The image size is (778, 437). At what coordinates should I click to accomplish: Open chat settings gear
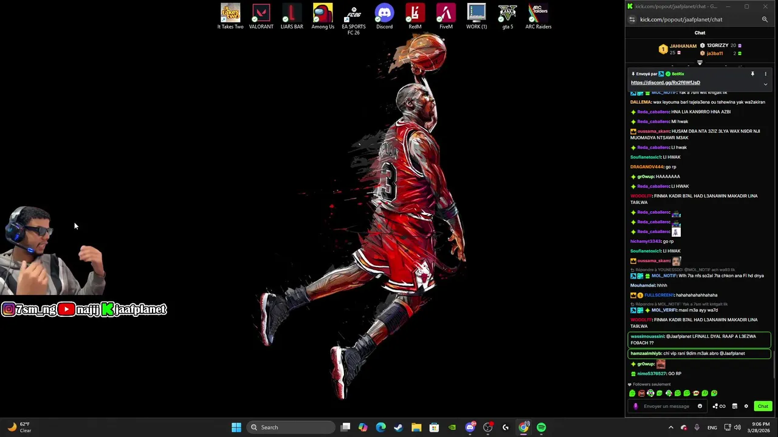coord(746,406)
